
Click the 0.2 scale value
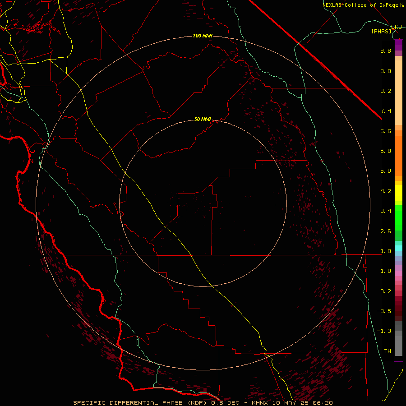click(x=386, y=291)
